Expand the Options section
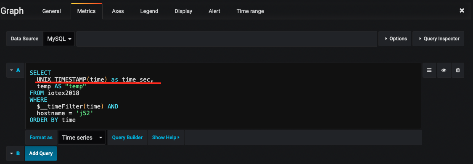 click(x=395, y=39)
